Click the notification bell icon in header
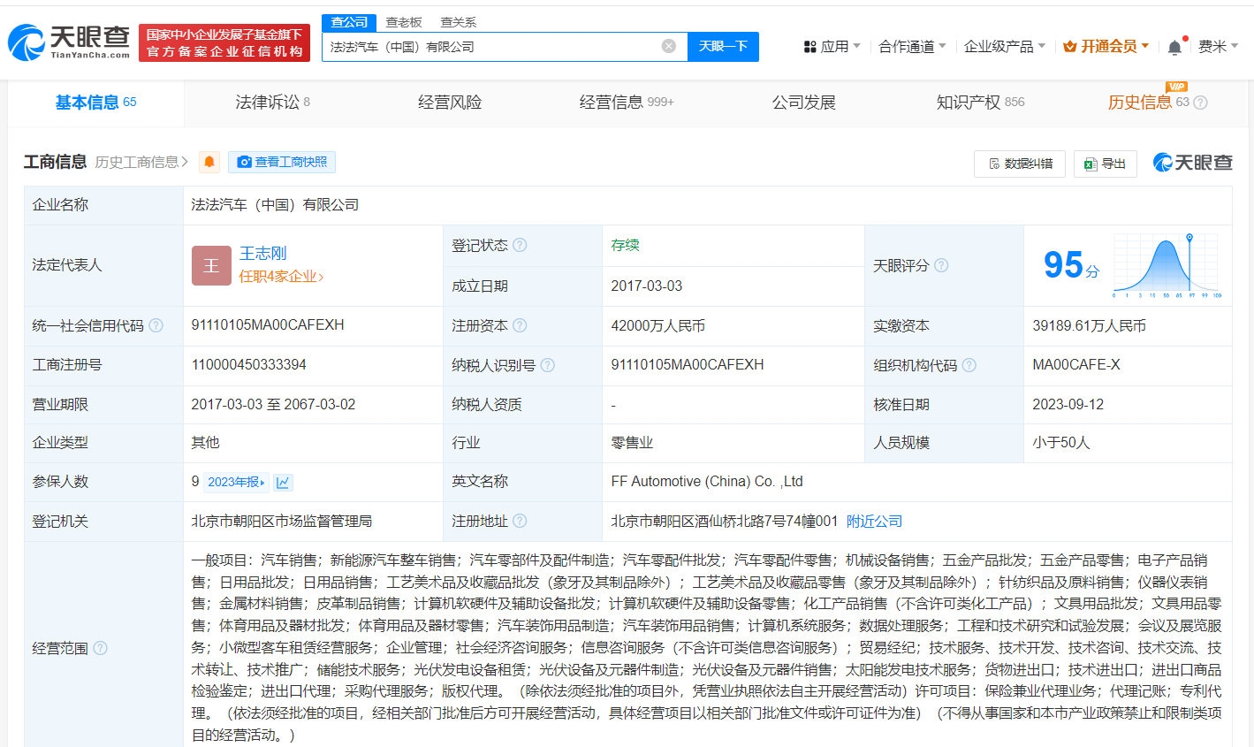This screenshot has width=1254, height=747. 1174,47
